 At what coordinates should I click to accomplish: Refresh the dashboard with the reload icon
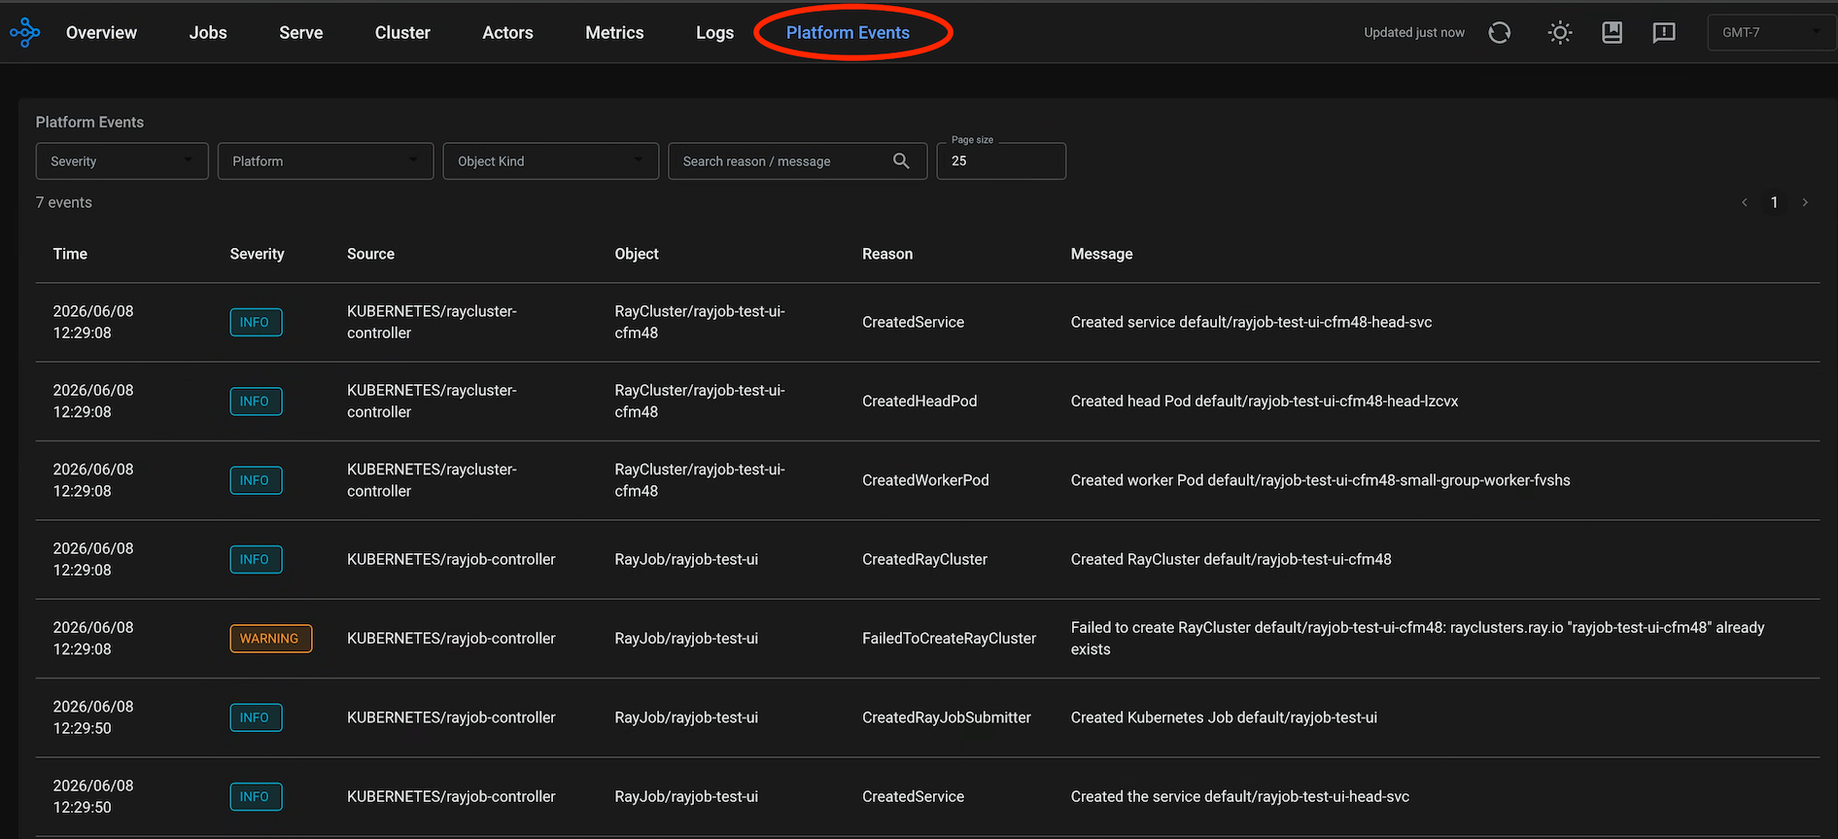click(1500, 33)
